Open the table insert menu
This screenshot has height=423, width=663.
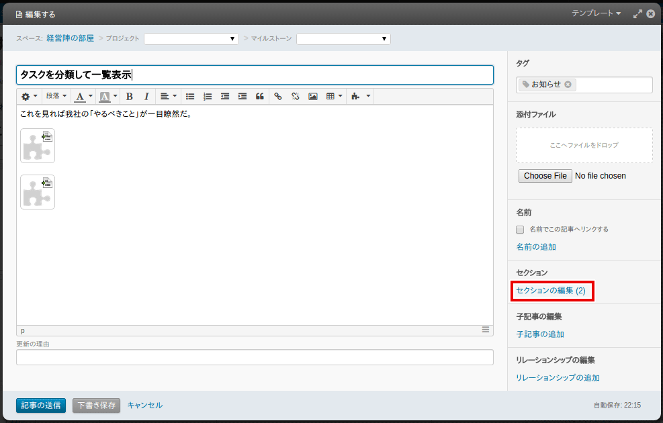[334, 97]
